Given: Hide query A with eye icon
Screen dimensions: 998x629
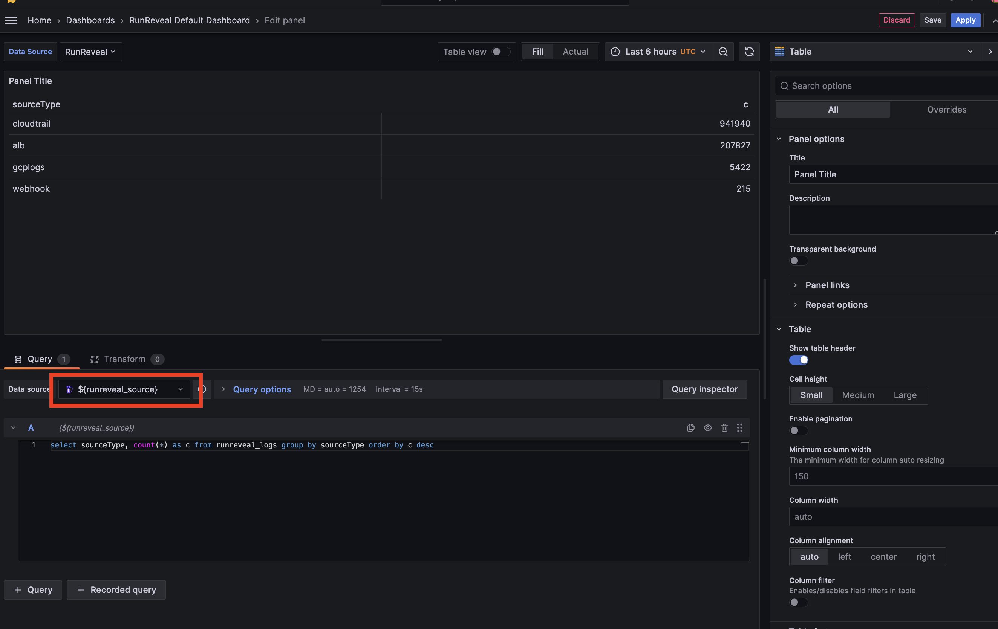Looking at the screenshot, I should click(x=707, y=428).
